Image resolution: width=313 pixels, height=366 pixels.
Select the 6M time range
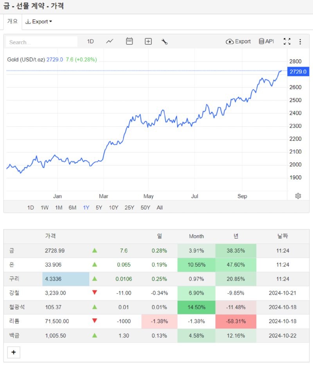point(72,208)
